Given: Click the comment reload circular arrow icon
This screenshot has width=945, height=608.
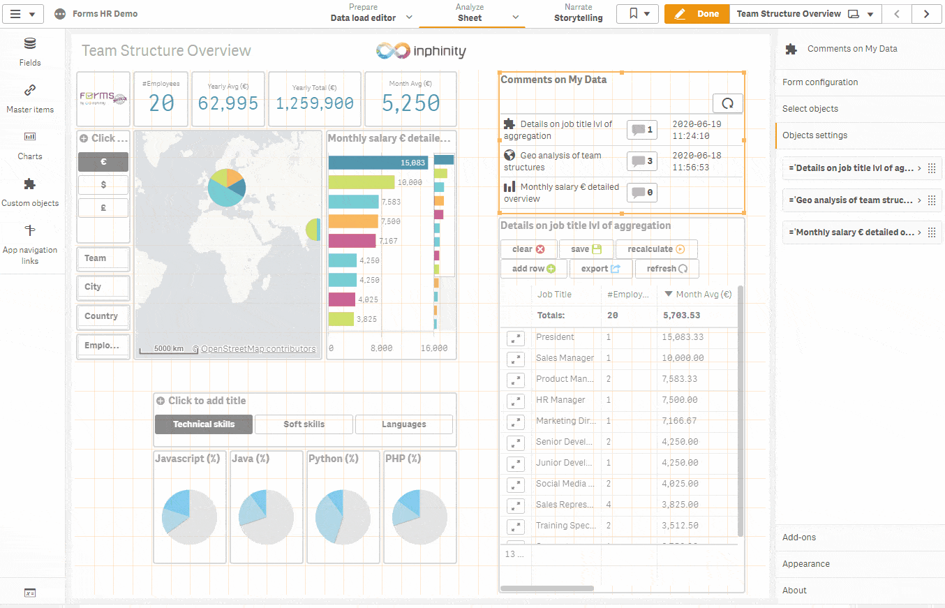Looking at the screenshot, I should (x=727, y=103).
